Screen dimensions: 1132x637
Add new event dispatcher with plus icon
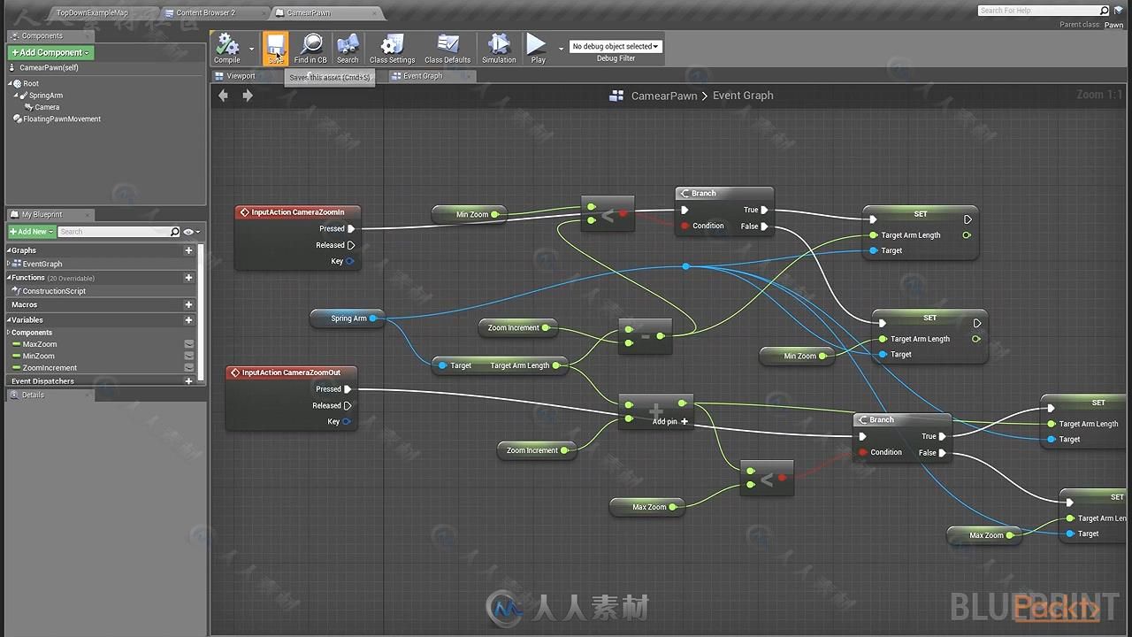[x=188, y=381]
